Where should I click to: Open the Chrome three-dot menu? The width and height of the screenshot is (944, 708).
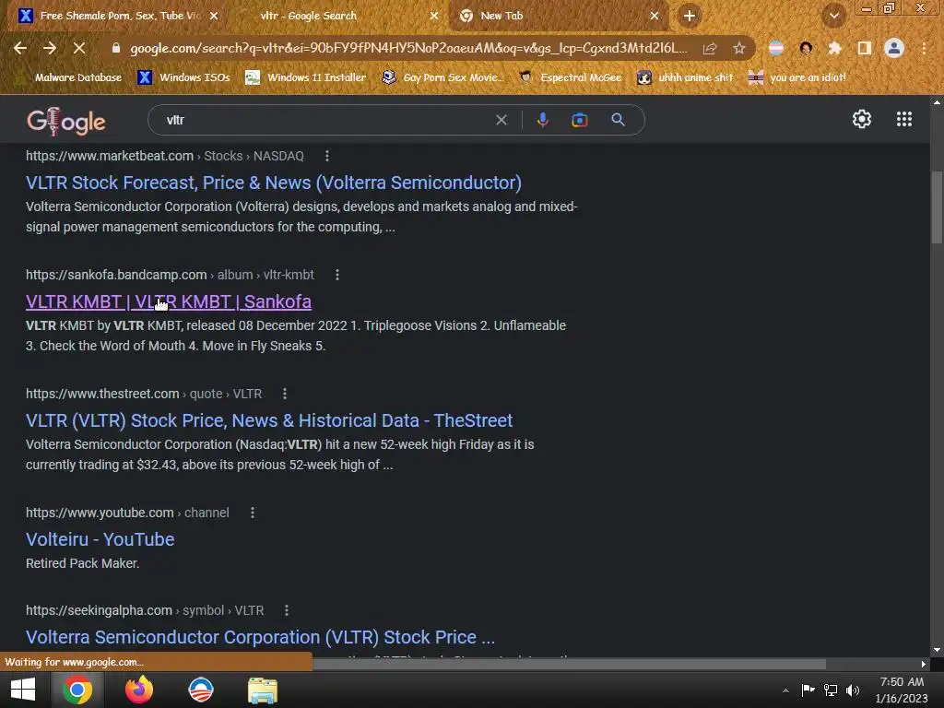pos(924,48)
